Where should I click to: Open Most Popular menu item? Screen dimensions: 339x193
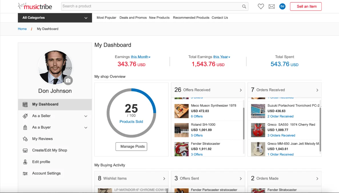106,18
